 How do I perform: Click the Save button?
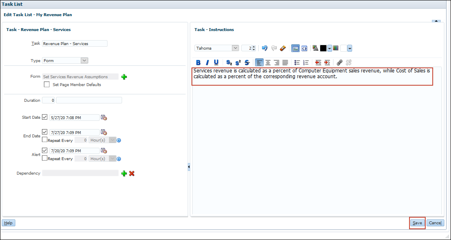(417, 223)
